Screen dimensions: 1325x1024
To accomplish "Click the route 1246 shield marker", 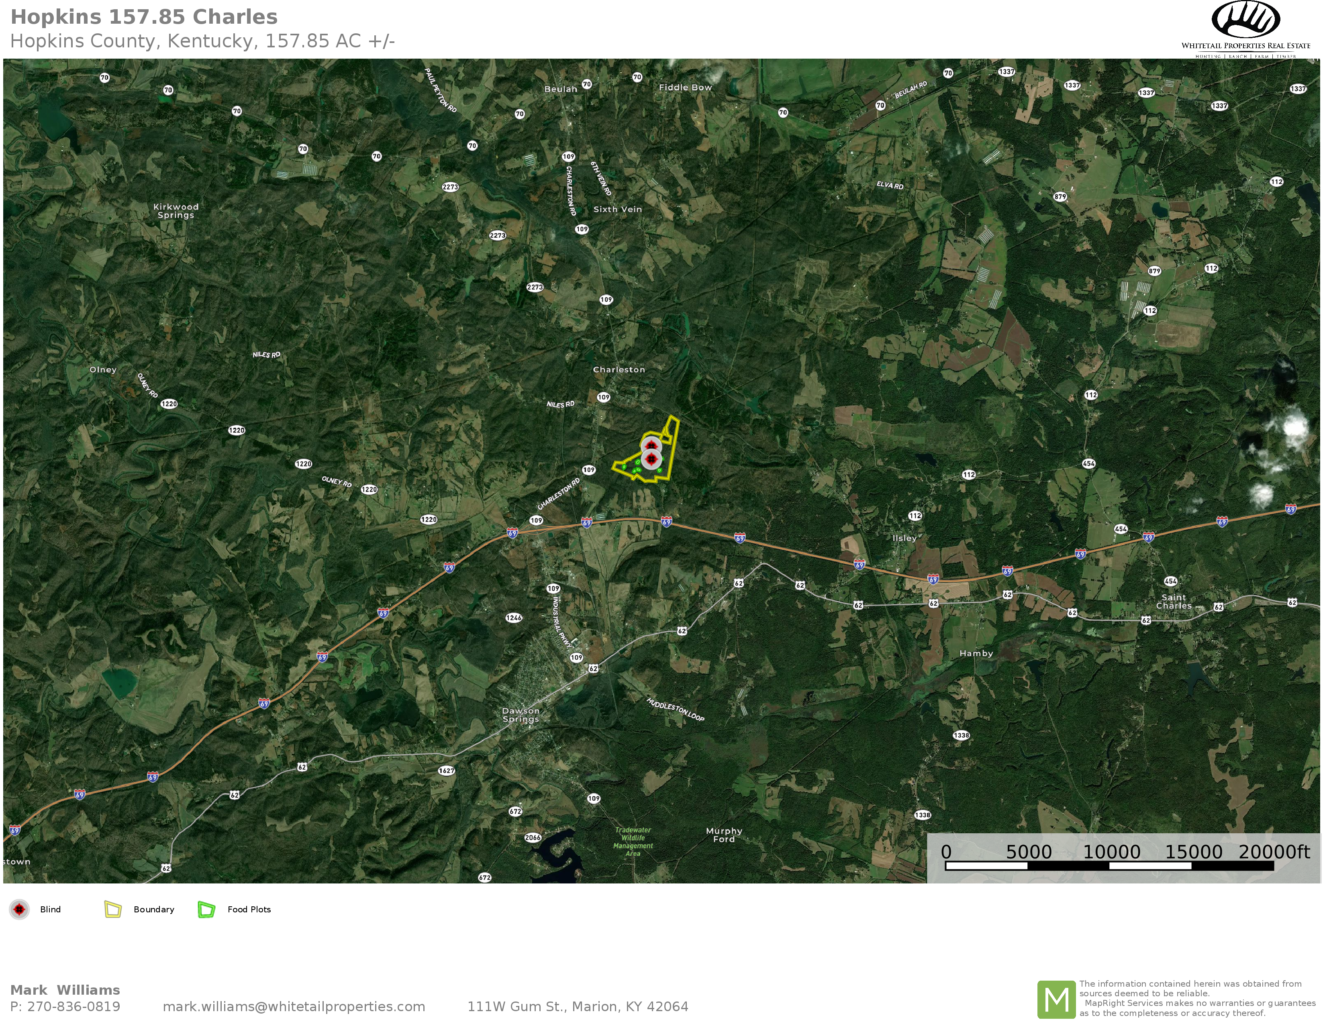I will click(514, 618).
